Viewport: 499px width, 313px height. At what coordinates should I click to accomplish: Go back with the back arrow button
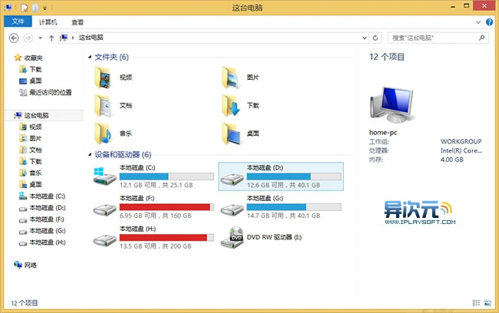click(x=14, y=38)
